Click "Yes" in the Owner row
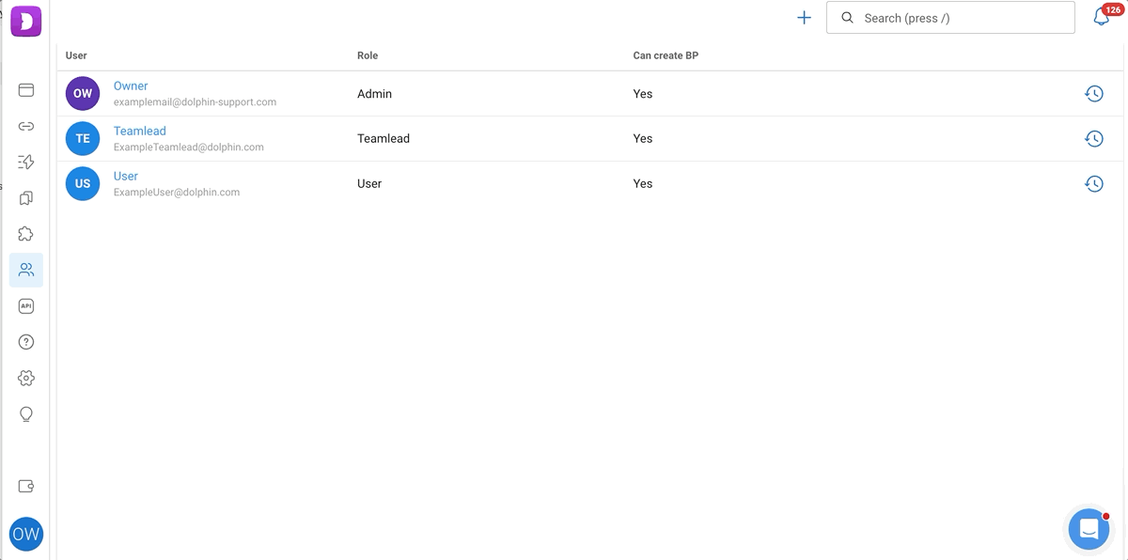The width and height of the screenshot is (1128, 560). point(643,94)
